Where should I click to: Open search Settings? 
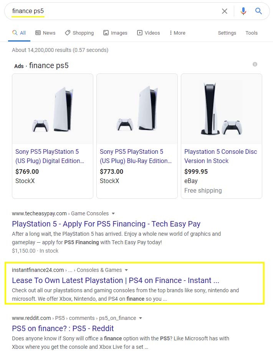(x=227, y=33)
